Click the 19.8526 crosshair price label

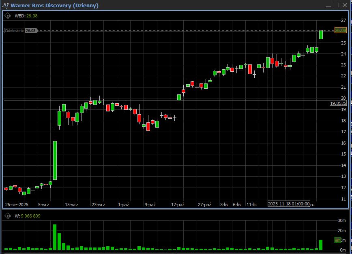(338, 103)
